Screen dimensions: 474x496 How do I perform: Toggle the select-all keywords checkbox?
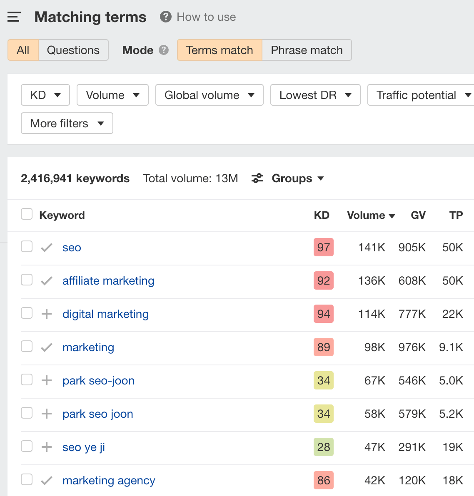click(26, 213)
